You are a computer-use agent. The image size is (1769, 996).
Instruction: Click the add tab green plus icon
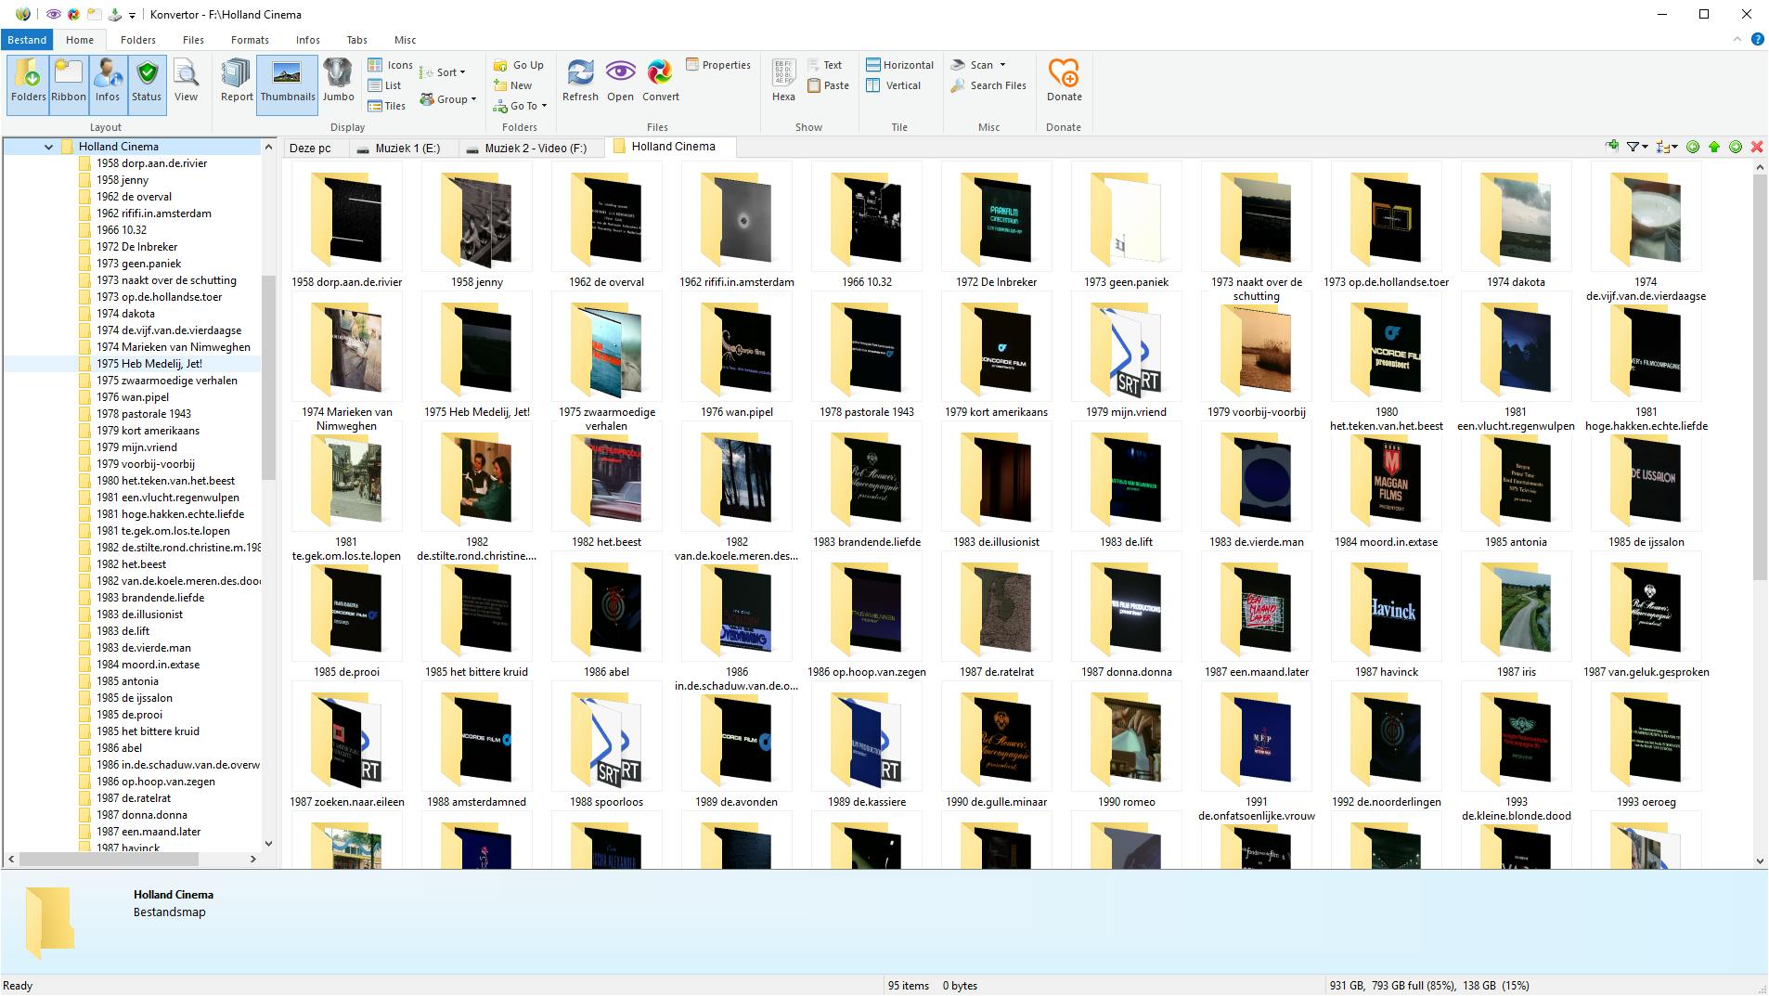click(1612, 147)
